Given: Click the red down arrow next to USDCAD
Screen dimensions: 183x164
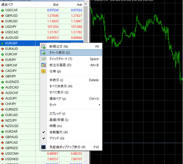Looking at the screenshot, I should pyautogui.click(x=2, y=32).
